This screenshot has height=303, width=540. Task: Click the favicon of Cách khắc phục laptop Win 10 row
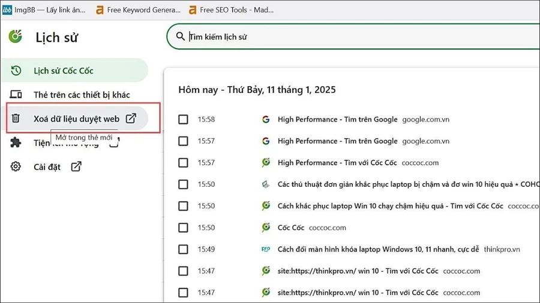[x=266, y=205]
